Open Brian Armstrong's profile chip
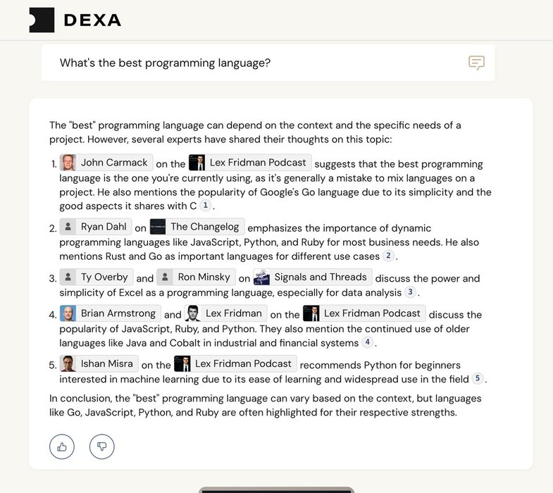Image resolution: width=553 pixels, height=493 pixels. pos(110,313)
